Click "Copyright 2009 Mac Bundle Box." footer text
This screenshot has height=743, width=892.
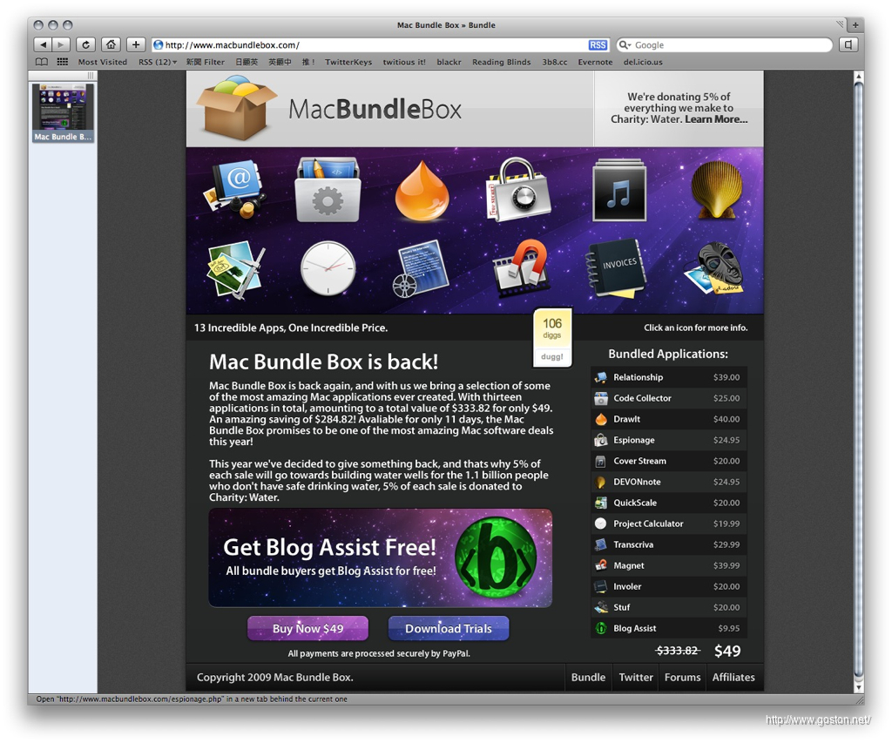tap(274, 677)
